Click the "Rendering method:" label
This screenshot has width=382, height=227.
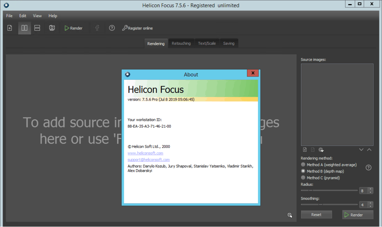point(316,158)
